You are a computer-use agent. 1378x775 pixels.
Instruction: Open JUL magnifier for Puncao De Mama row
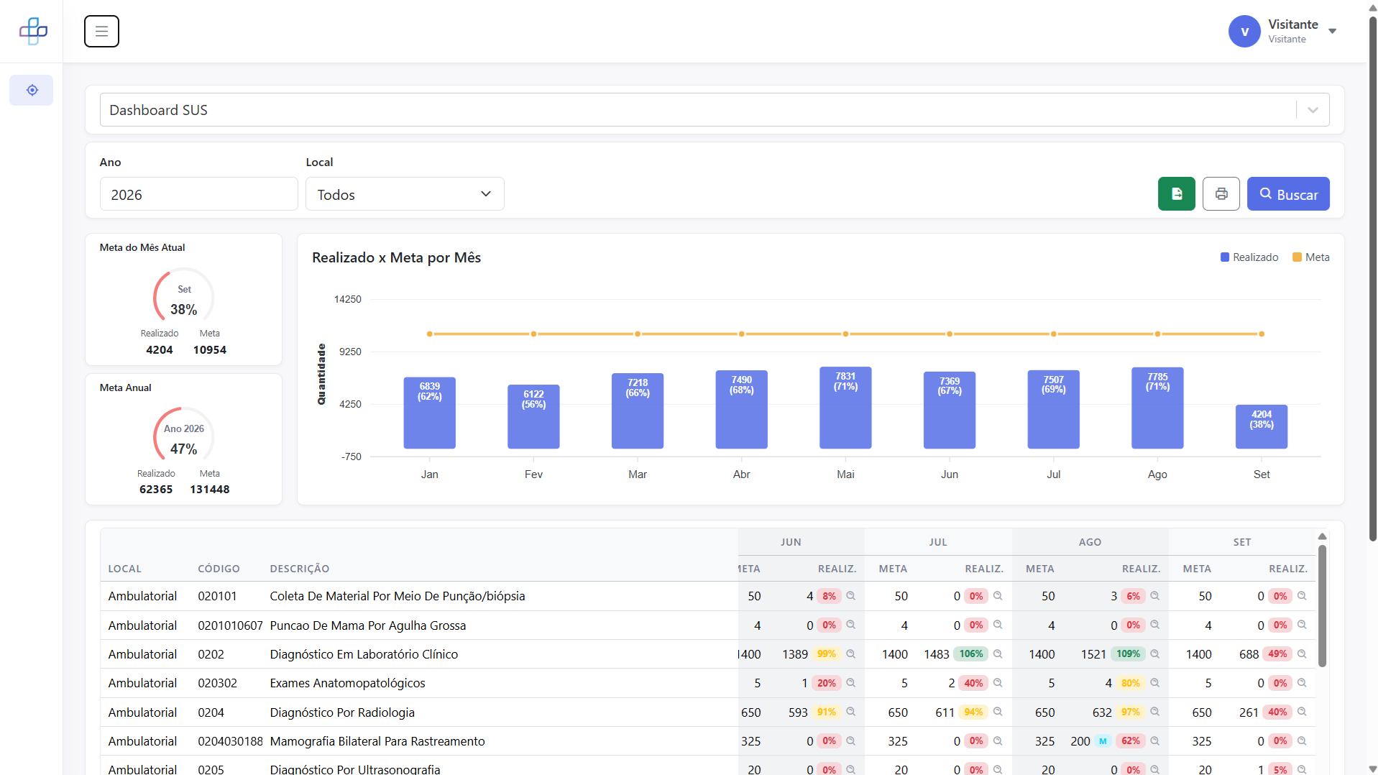point(998,625)
